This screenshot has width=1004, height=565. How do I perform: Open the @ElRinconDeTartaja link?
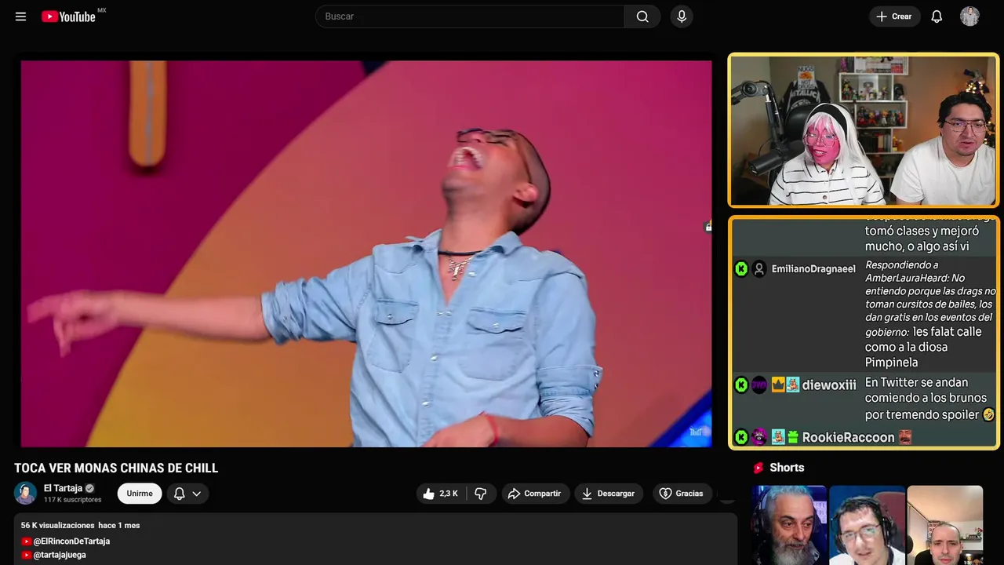[71, 541]
